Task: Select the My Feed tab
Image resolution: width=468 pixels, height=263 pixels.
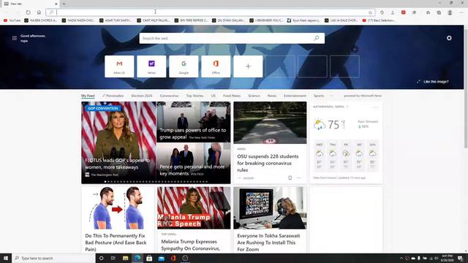Action: [88, 96]
